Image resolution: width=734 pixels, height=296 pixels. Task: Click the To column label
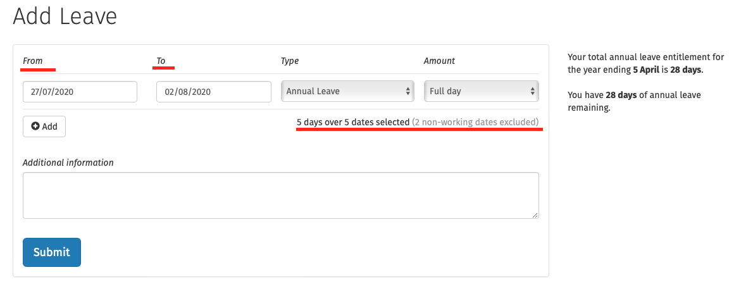click(161, 61)
